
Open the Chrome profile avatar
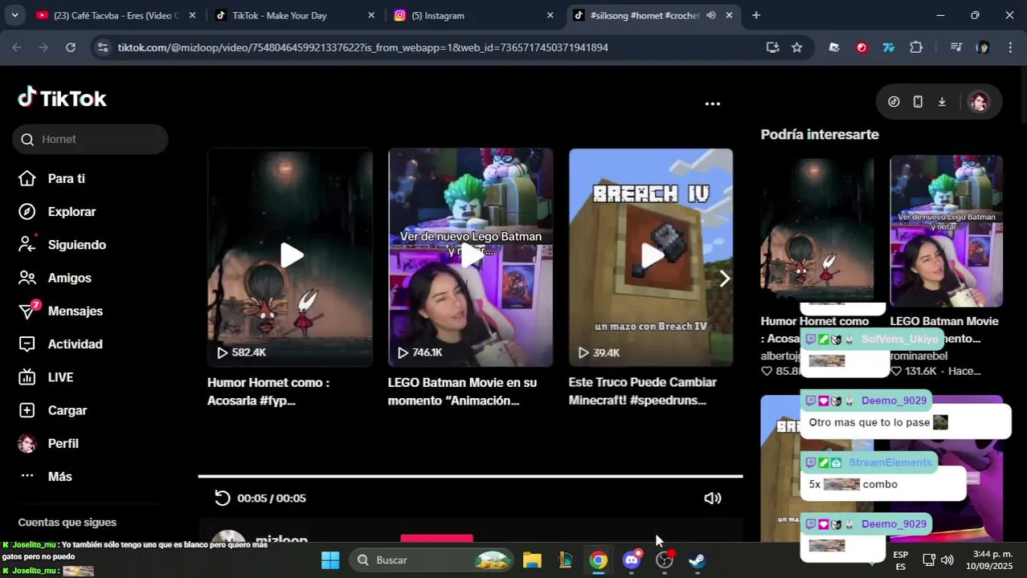coord(983,47)
